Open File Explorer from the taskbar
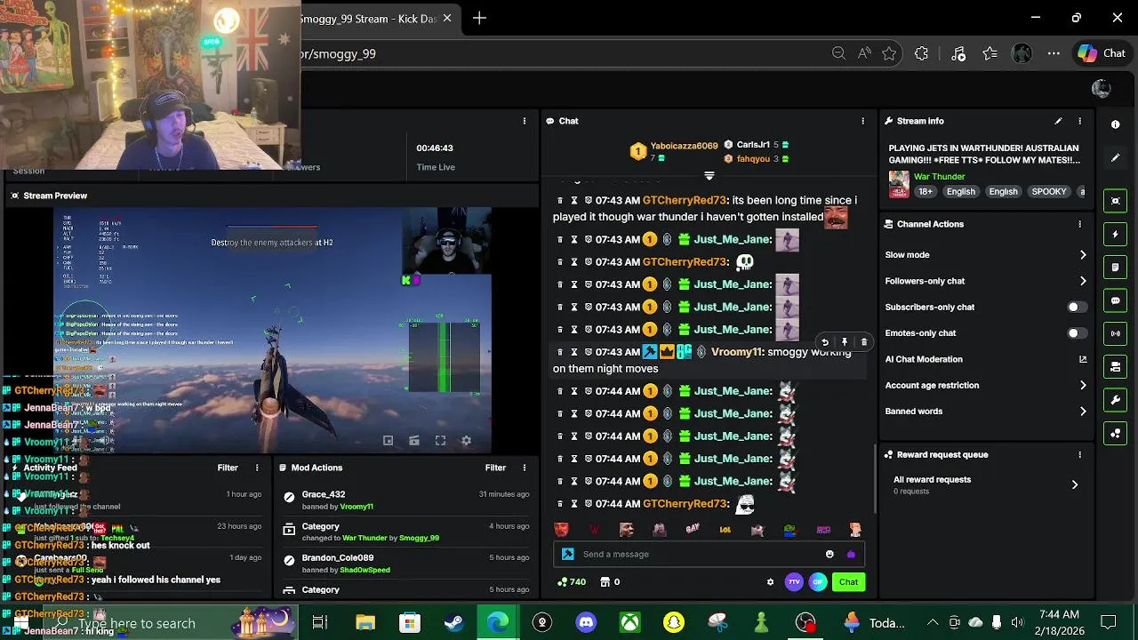This screenshot has height=640, width=1138. point(365,622)
